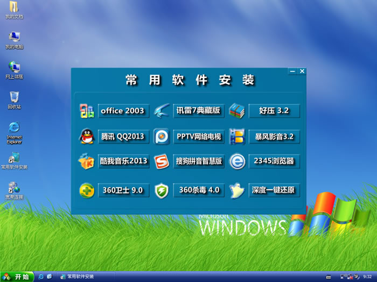
Task: Minimize the 常用软件安装 installer window
Action: pyautogui.click(x=292, y=71)
